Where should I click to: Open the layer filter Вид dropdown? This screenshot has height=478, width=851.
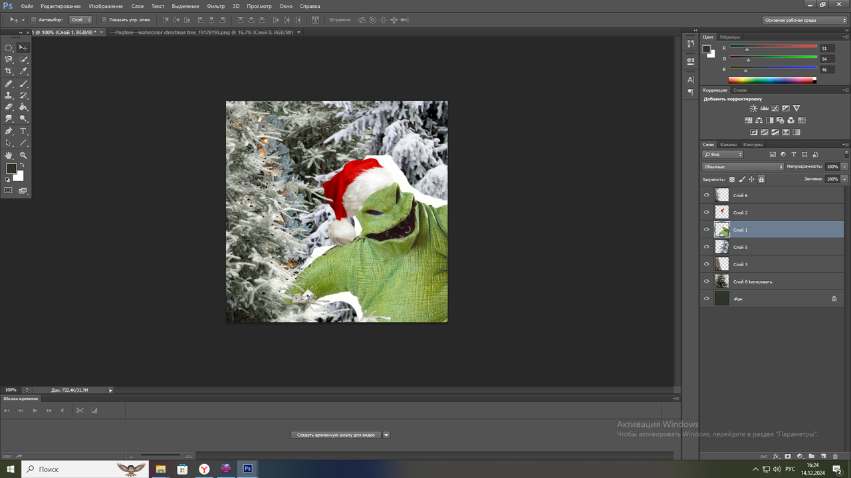pyautogui.click(x=723, y=154)
